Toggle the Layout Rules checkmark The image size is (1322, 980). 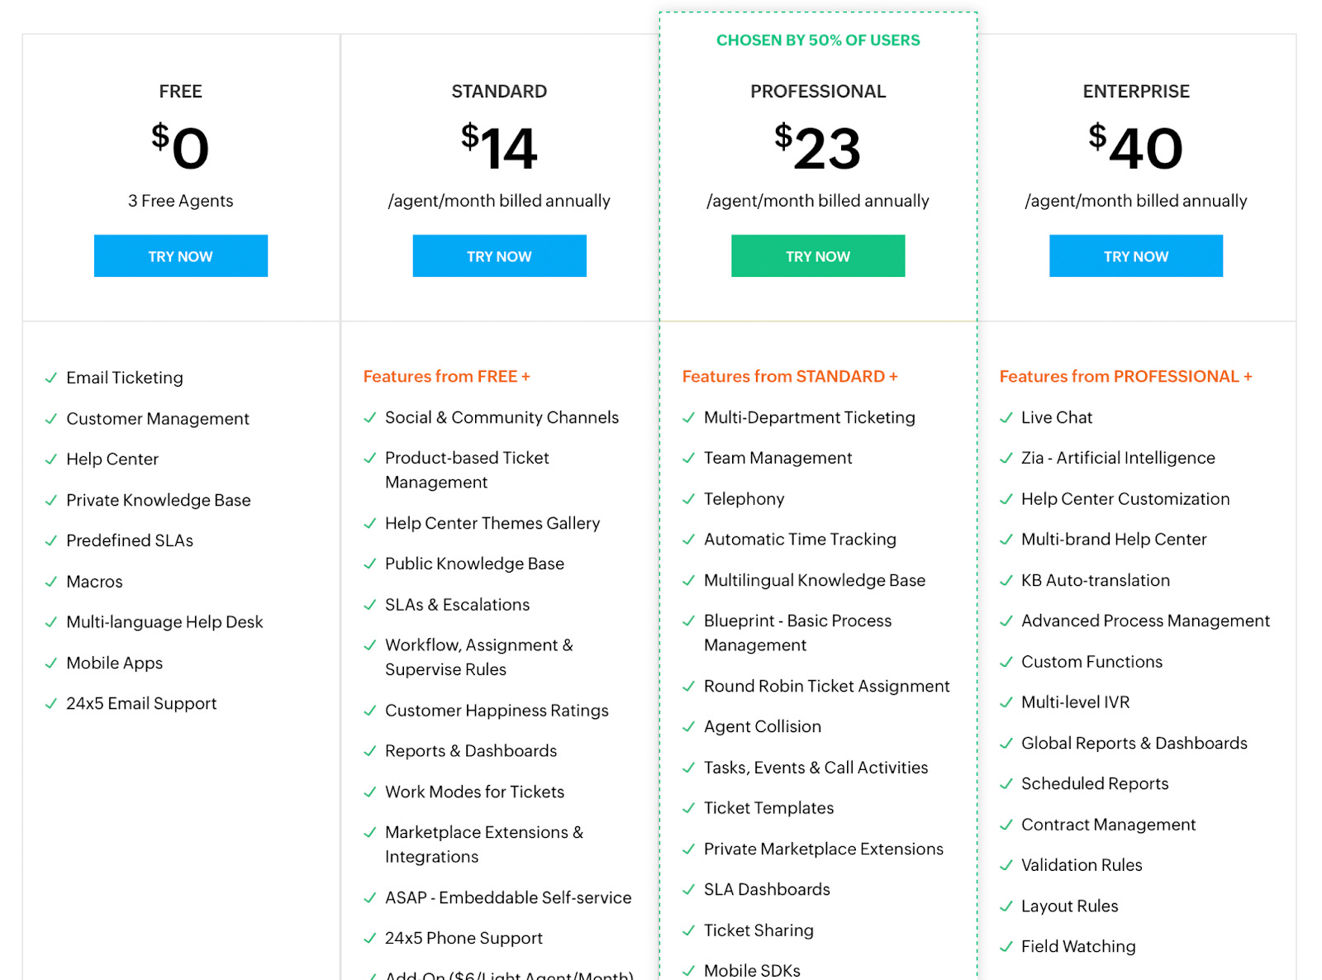(1006, 906)
